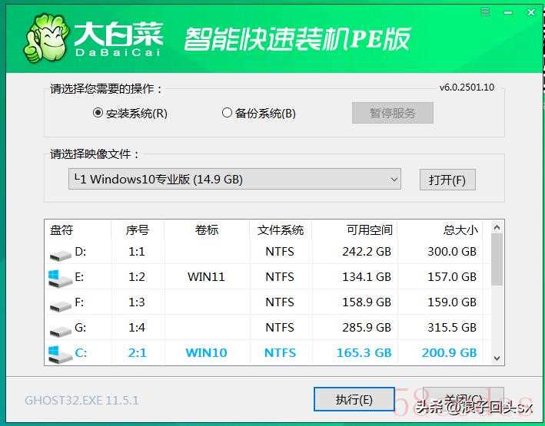
Task: Click the 1:1 sequence number cell
Action: [x=137, y=251]
